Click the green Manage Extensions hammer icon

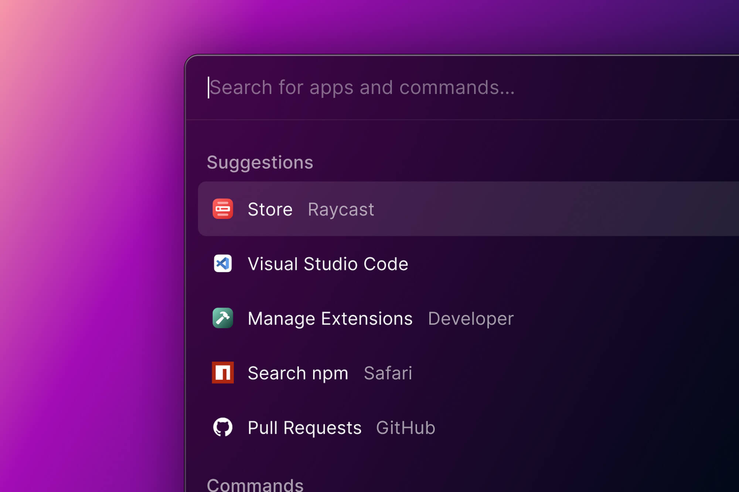(x=222, y=318)
